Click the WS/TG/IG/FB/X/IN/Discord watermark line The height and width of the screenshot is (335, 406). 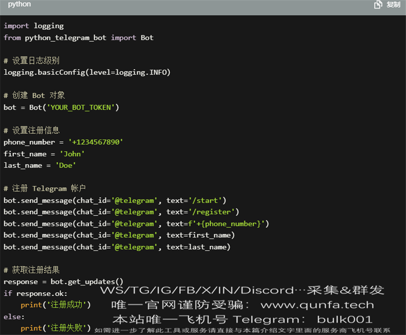(x=242, y=290)
